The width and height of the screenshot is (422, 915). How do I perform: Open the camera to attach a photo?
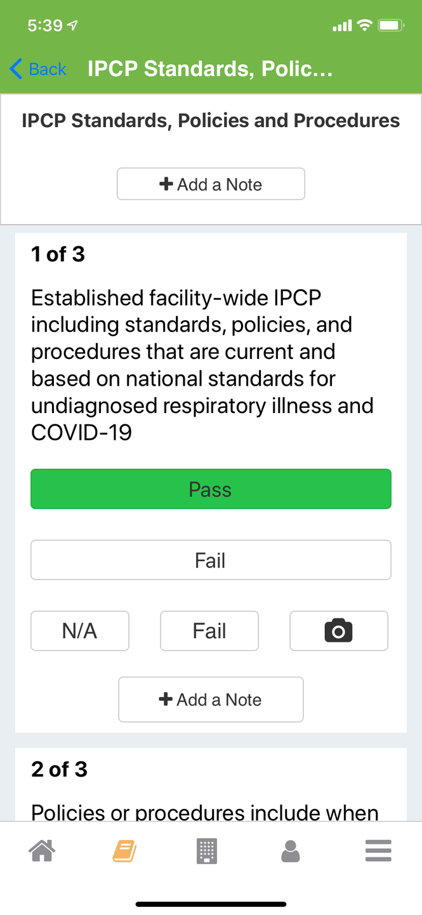(338, 631)
